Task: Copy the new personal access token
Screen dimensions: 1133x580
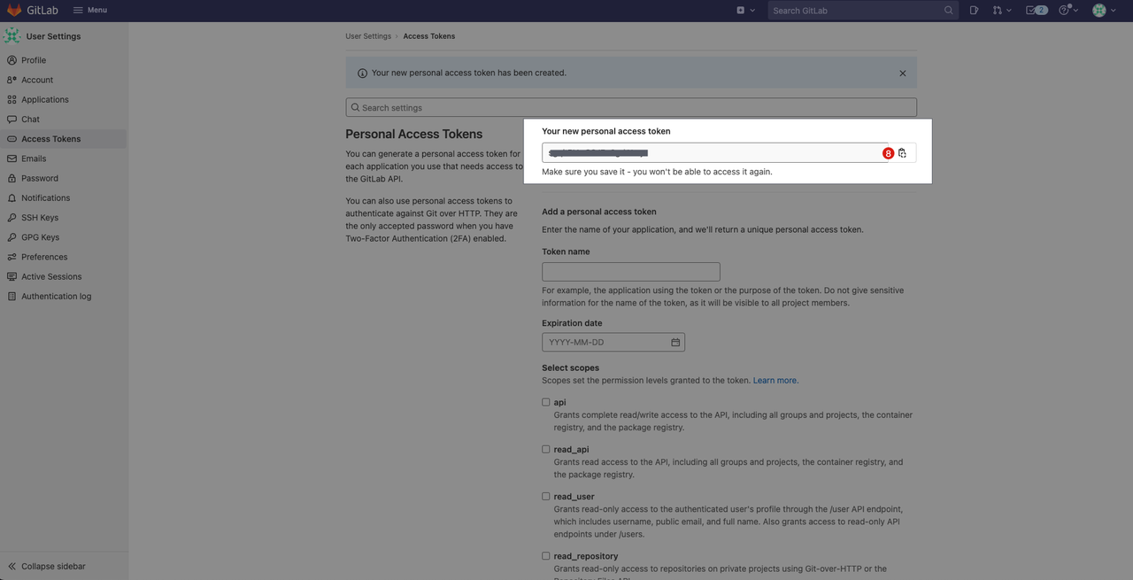Action: [x=902, y=153]
